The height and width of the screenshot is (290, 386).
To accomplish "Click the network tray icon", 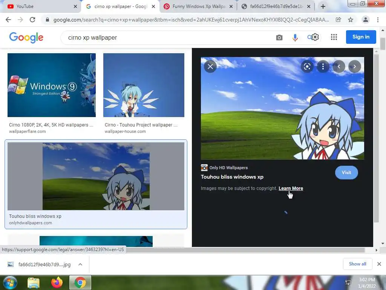I will click(x=348, y=282).
